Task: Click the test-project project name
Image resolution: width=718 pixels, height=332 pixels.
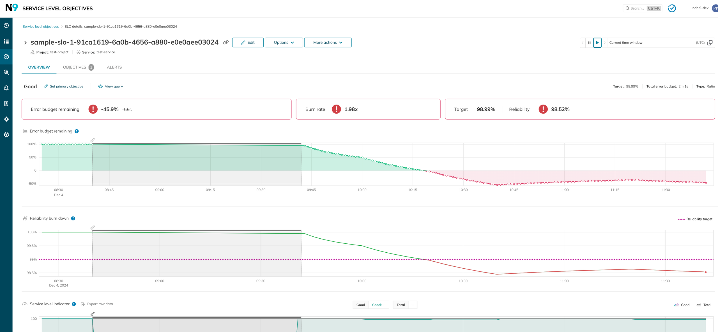Action: click(59, 52)
